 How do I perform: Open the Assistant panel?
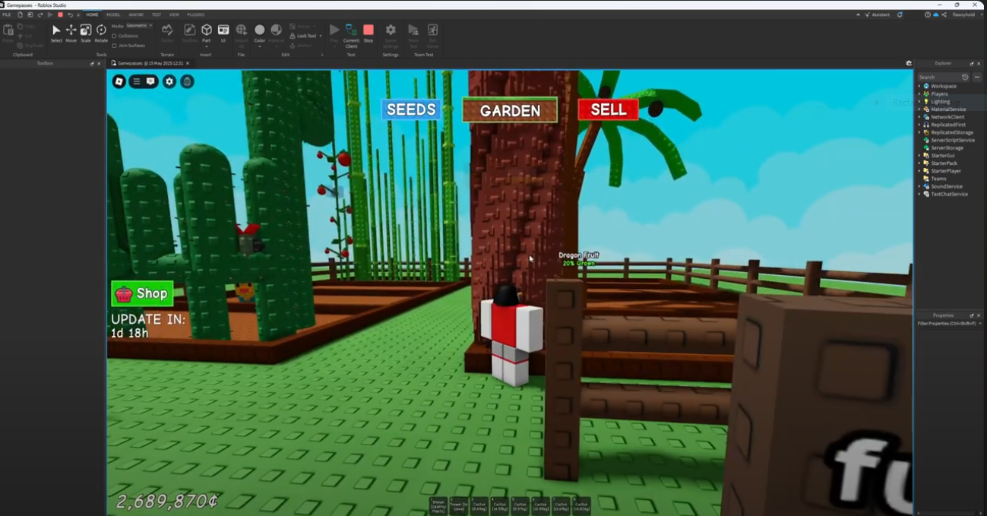(x=876, y=14)
